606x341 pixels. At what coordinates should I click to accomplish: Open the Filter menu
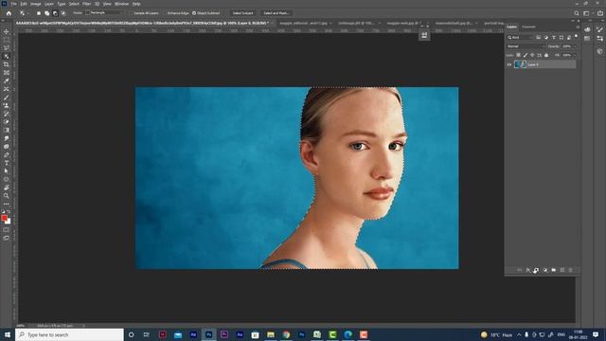(x=86, y=4)
